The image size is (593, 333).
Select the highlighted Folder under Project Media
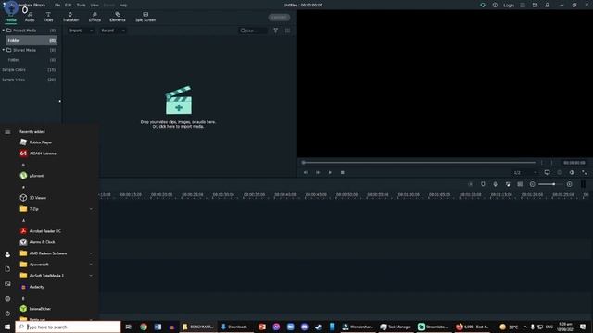click(x=32, y=40)
